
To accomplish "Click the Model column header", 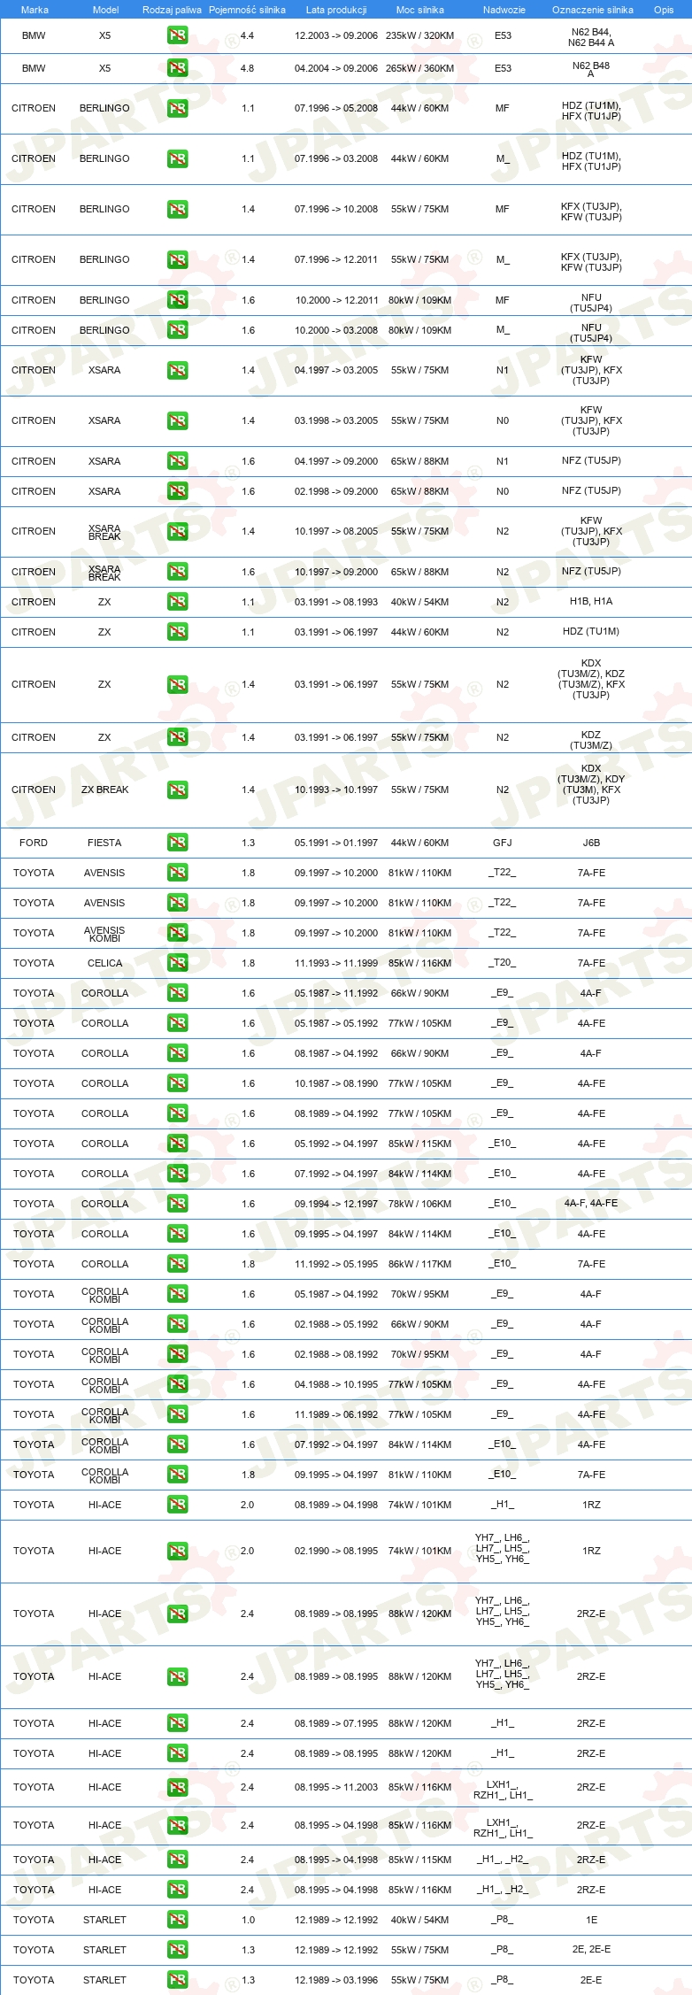I will click(105, 10).
